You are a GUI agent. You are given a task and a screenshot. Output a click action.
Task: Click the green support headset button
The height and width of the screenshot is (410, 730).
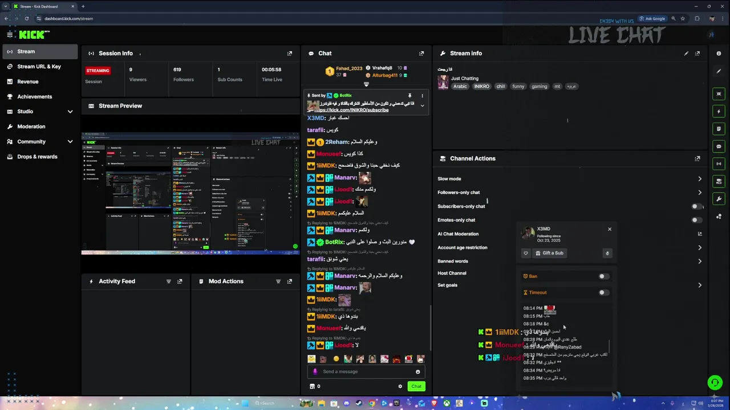tap(715, 382)
